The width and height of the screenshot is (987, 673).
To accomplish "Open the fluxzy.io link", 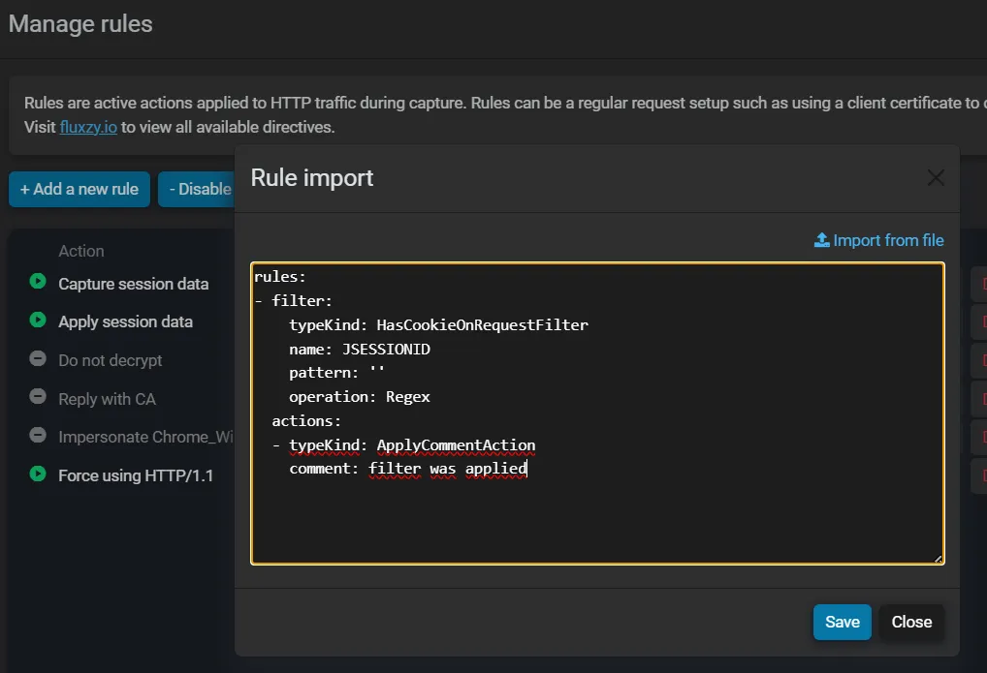I will point(88,127).
